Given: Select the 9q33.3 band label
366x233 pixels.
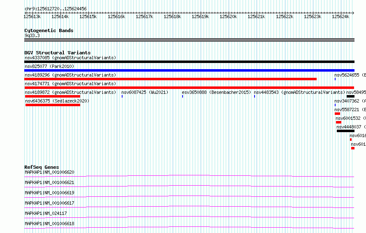Looking at the screenshot, I should (x=32, y=35).
